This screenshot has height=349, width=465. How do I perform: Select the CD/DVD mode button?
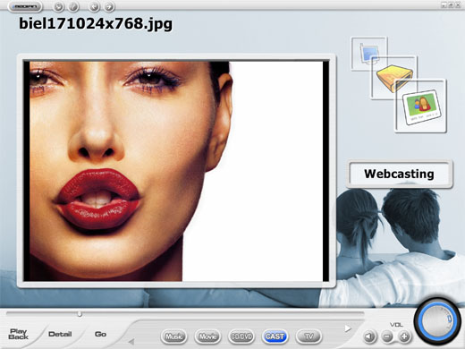[241, 336]
